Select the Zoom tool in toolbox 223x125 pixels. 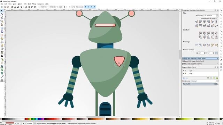[2, 21]
